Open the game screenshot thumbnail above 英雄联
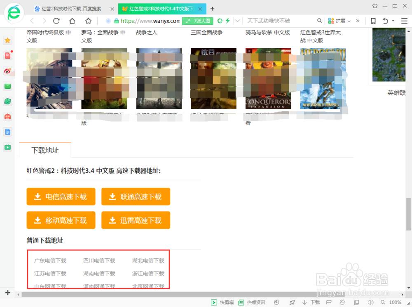The height and width of the screenshot is (307, 412). coord(389,54)
